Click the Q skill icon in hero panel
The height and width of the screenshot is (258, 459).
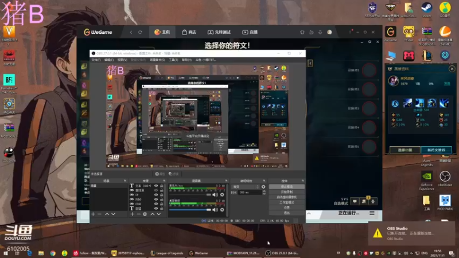point(407,103)
